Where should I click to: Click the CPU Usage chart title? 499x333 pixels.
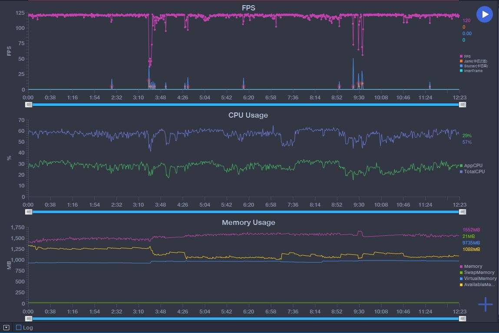[x=248, y=115]
